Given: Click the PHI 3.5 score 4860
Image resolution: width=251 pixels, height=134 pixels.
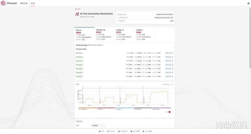Looking at the screenshot, I should [x=78, y=33].
